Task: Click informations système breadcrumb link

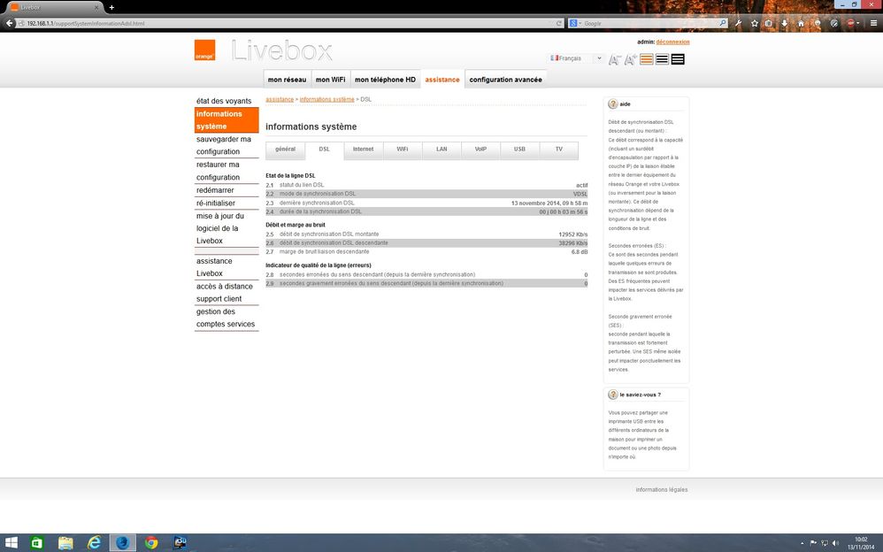Action: click(326, 99)
